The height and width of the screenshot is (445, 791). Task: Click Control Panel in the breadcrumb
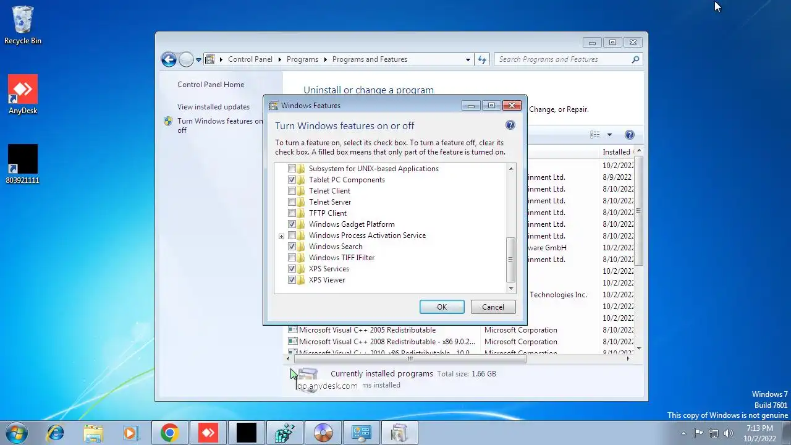coord(250,59)
